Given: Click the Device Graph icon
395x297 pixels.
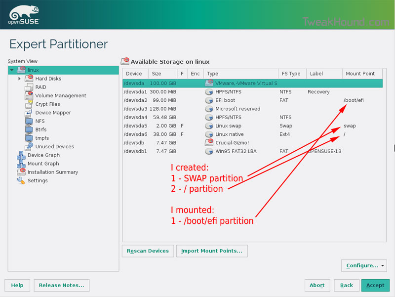Looking at the screenshot, I should click(x=21, y=155).
